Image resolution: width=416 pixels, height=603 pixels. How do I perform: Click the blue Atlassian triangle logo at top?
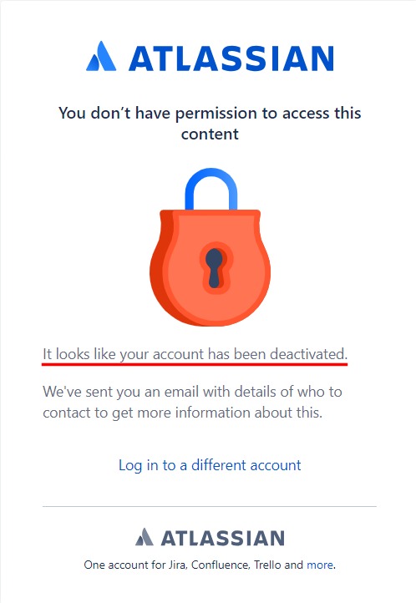[x=101, y=56]
